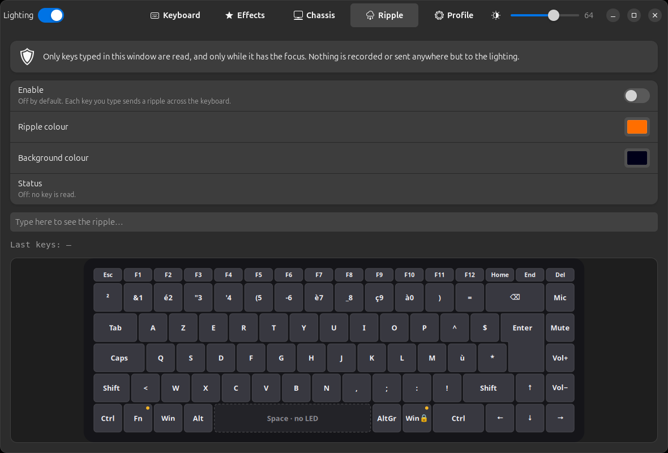This screenshot has height=453, width=668.
Task: Toggle the Lighting master switch
Action: tap(51, 15)
